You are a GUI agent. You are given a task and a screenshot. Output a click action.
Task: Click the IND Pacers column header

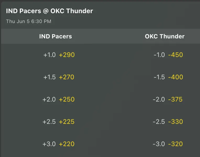click(x=56, y=36)
